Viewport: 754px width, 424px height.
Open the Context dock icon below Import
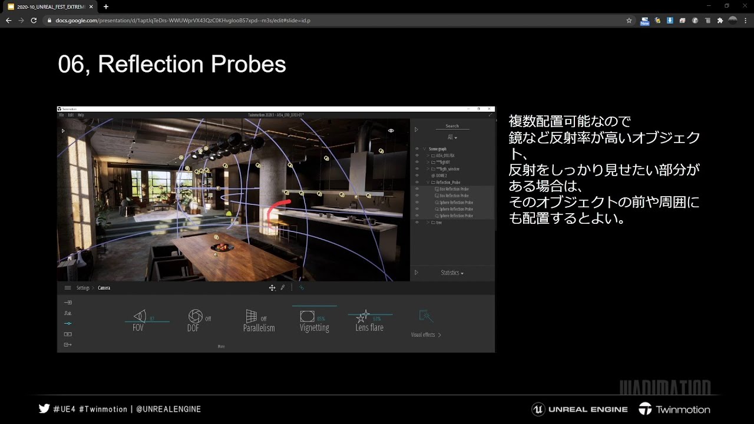68,313
